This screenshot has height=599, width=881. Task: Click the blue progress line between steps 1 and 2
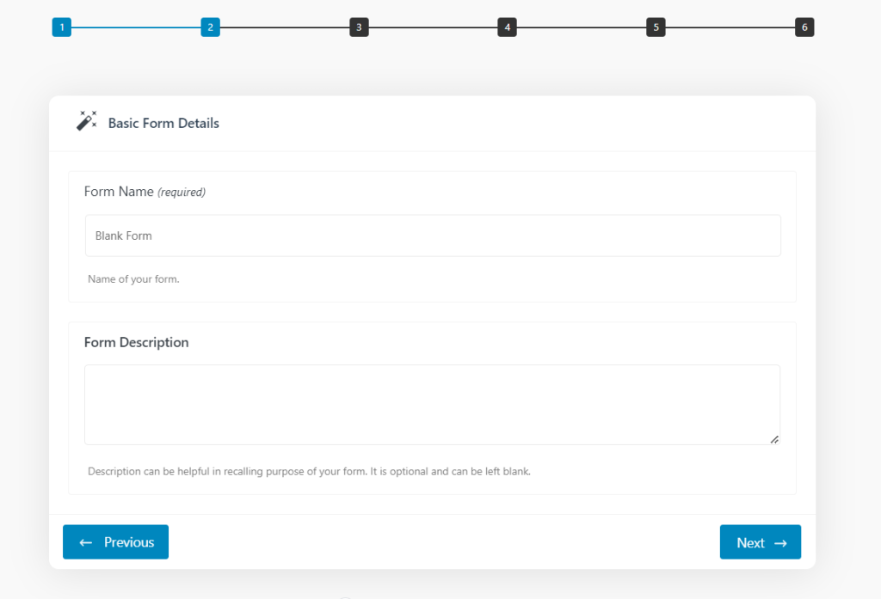point(136,27)
